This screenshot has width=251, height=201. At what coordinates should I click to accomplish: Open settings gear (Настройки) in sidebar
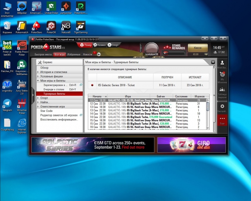click(x=222, y=108)
